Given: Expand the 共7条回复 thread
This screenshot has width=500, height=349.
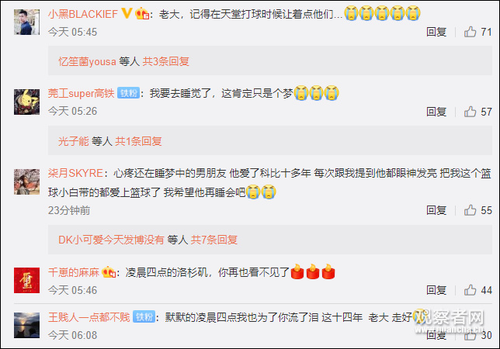Looking at the screenshot, I should pyautogui.click(x=214, y=240).
